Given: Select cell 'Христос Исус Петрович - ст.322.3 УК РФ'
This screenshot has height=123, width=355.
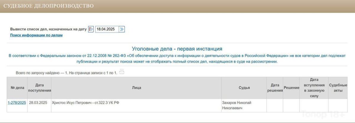Looking at the screenshot, I should 136,105.
